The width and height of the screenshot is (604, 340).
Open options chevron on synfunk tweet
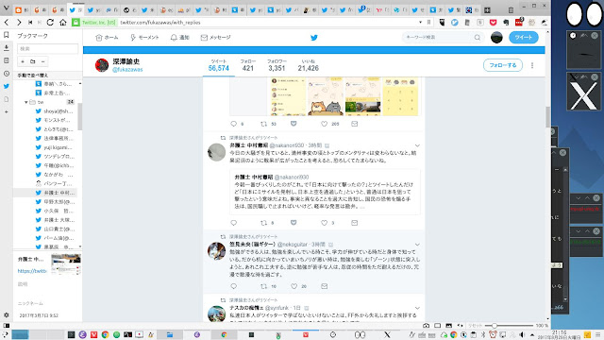click(x=417, y=308)
